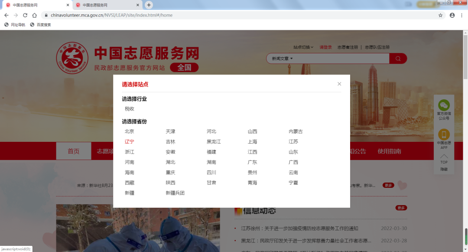The width and height of the screenshot is (468, 252).
Task: Select the 税收 industry option
Action: pos(129,109)
